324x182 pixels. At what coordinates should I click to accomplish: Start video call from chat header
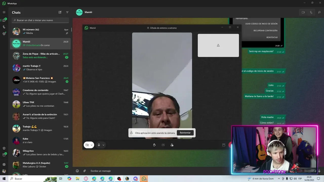coord(303,12)
